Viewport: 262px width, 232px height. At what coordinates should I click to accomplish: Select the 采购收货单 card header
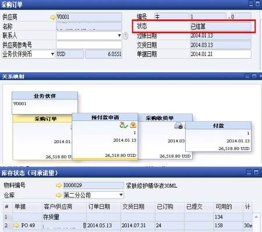coord(165,118)
